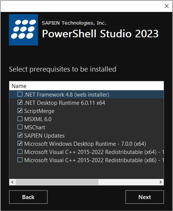Check Visual C++ 2015-2022 Redistributable (x86) checkbox
This screenshot has width=173, height=211.
point(20,160)
